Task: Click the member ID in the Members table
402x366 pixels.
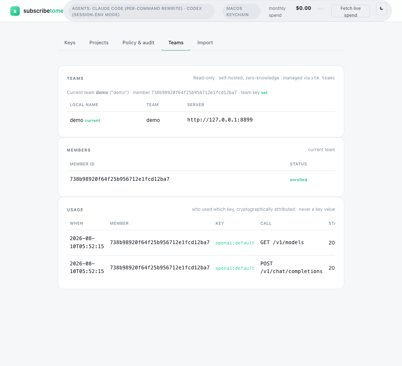Action: pyautogui.click(x=120, y=179)
